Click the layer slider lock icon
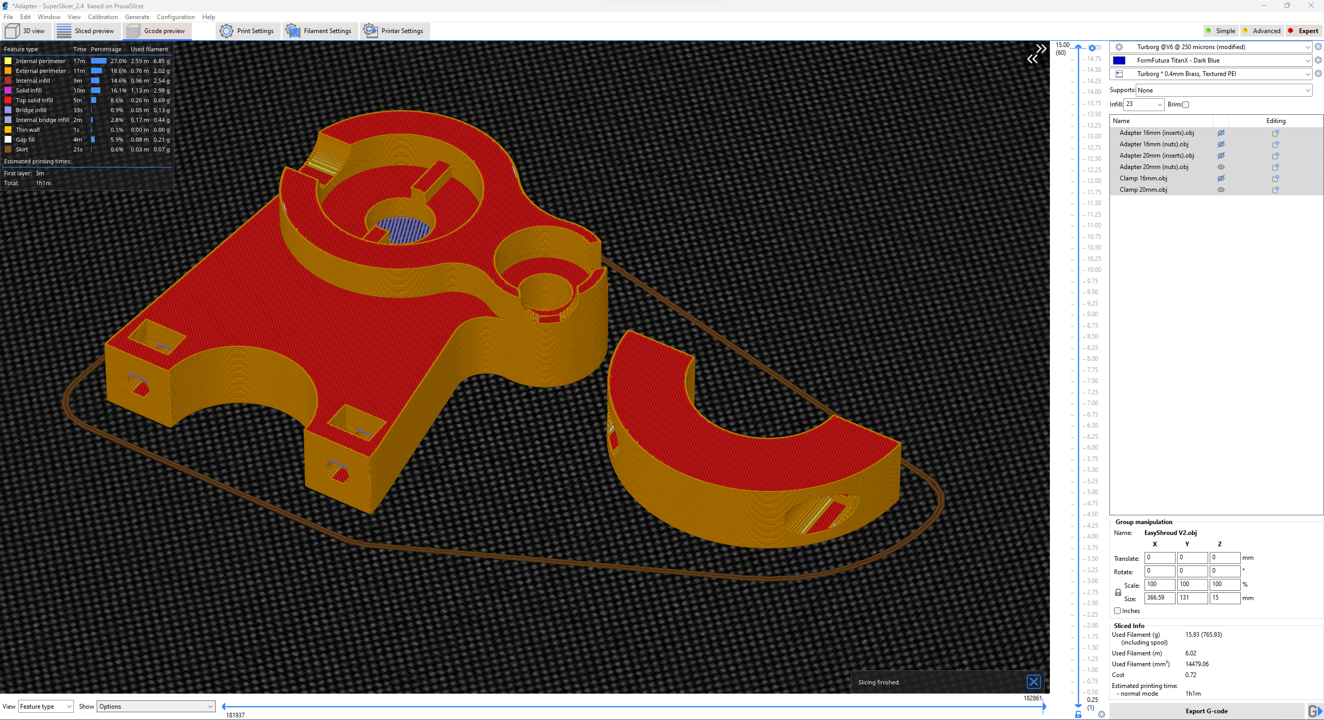1324x720 pixels. (x=1078, y=714)
